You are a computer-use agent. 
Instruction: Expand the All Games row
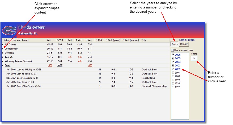pos(3,44)
